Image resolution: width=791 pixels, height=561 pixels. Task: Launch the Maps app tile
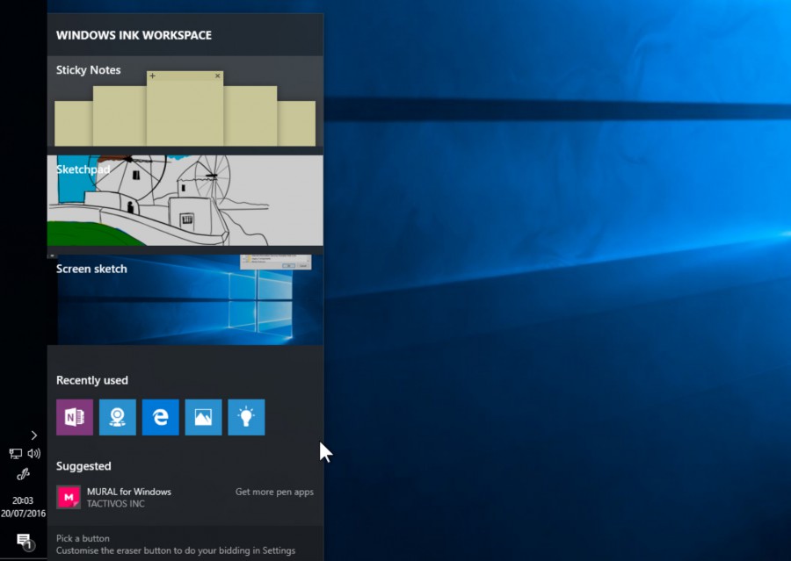117,417
